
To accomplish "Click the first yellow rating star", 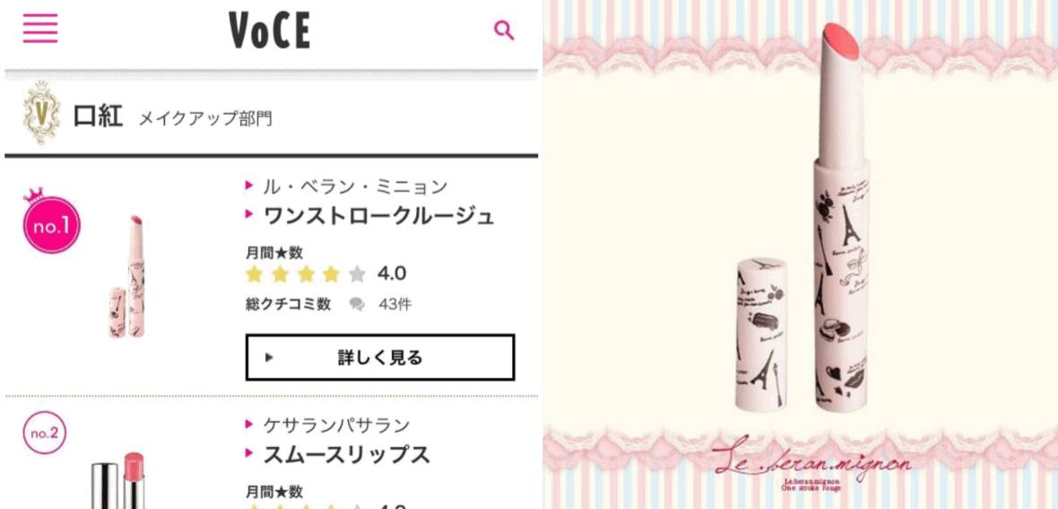I will pos(254,274).
